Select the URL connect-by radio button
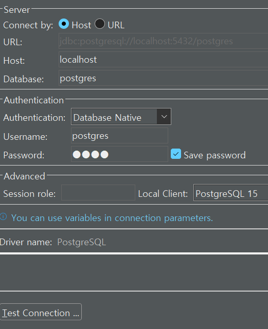The height and width of the screenshot is (329, 268). tap(100, 24)
